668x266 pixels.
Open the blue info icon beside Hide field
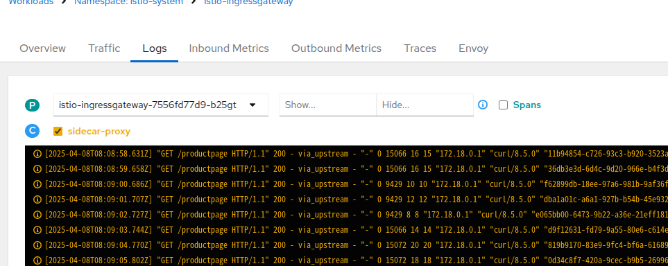(x=483, y=105)
